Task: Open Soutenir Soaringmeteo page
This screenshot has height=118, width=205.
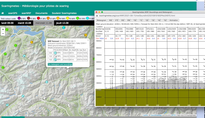Action: (x=64, y=13)
